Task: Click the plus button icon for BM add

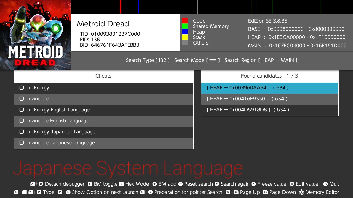Action: tap(154, 184)
